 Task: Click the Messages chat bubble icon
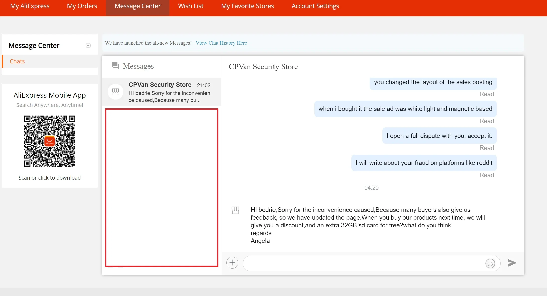(x=115, y=66)
